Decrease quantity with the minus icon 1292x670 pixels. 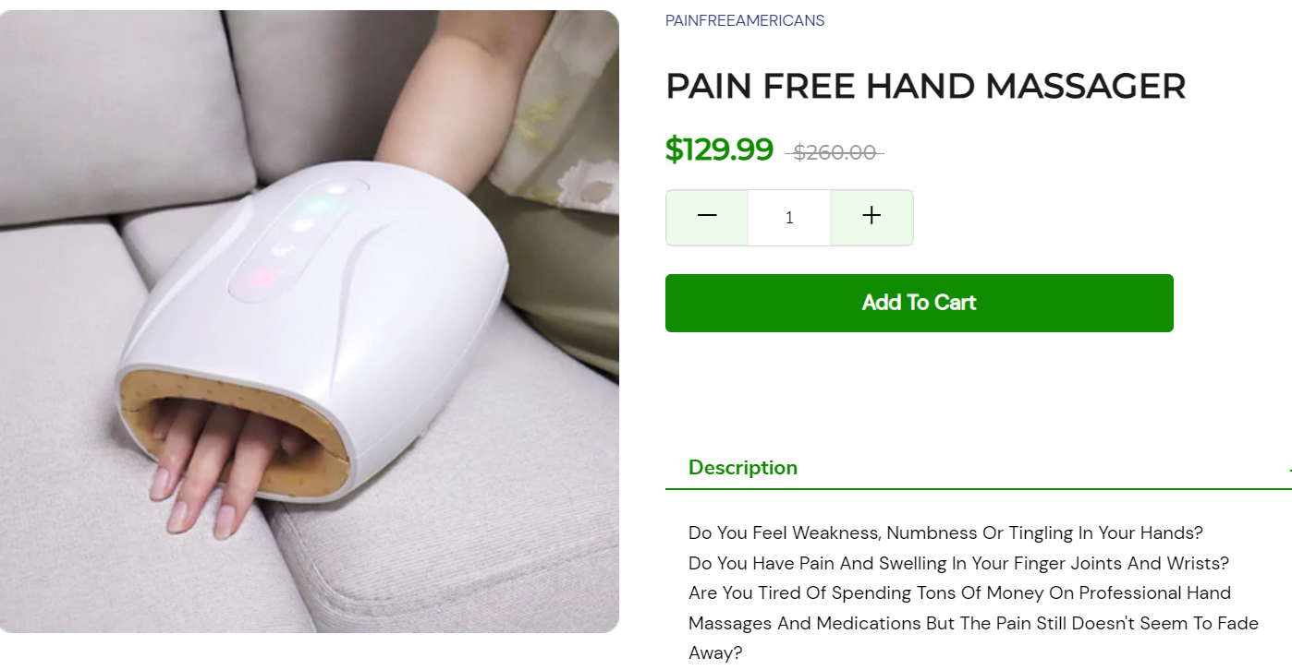click(707, 217)
